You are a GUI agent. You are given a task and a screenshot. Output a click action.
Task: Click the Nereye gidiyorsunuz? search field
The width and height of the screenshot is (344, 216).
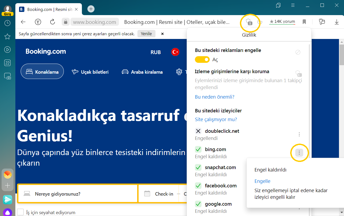click(78, 194)
